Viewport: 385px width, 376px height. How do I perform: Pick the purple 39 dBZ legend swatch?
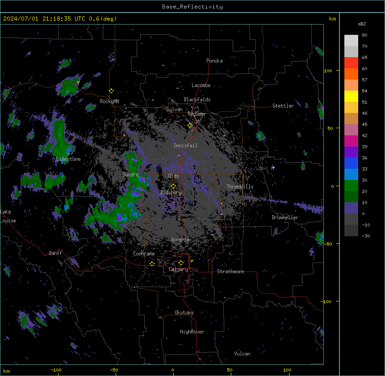click(351, 152)
